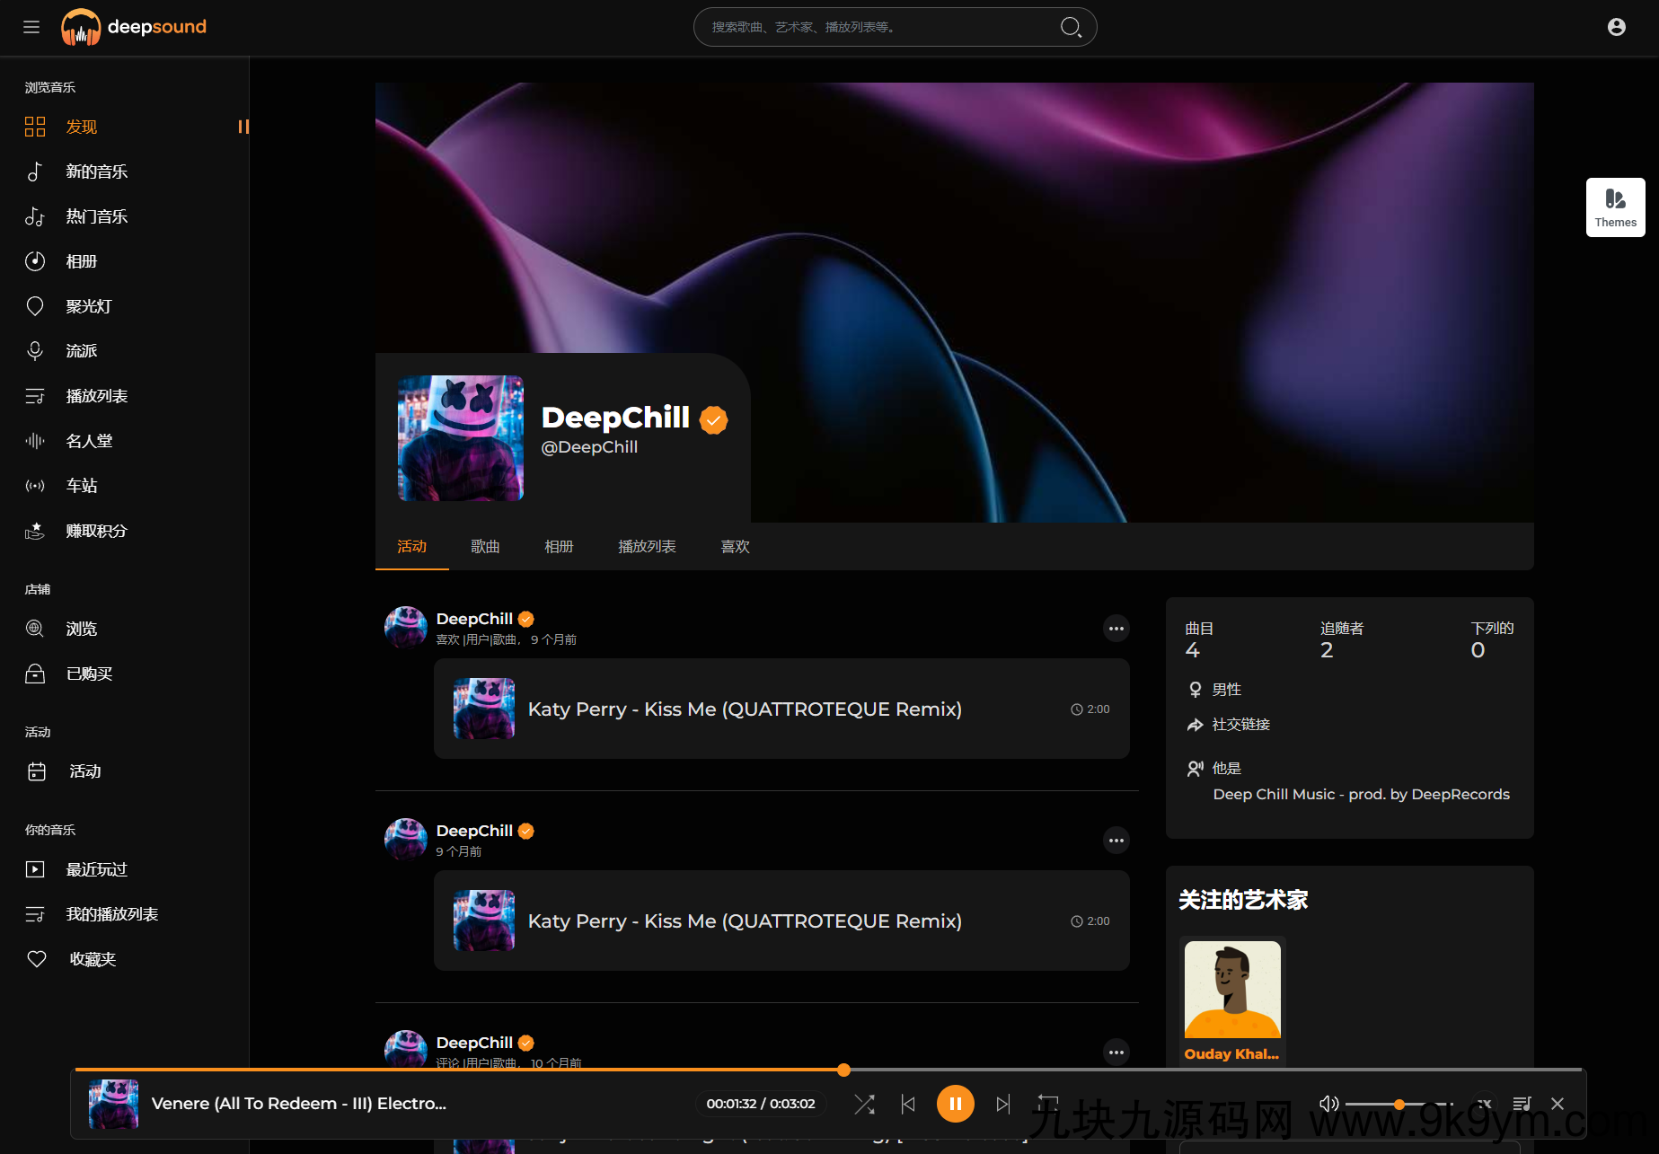Switch to the 歌曲 profile tab
Image resolution: width=1659 pixels, height=1154 pixels.
coord(485,546)
